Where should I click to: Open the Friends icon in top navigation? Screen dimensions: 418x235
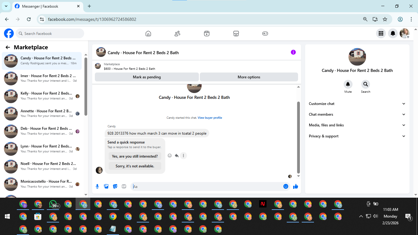coord(177,34)
